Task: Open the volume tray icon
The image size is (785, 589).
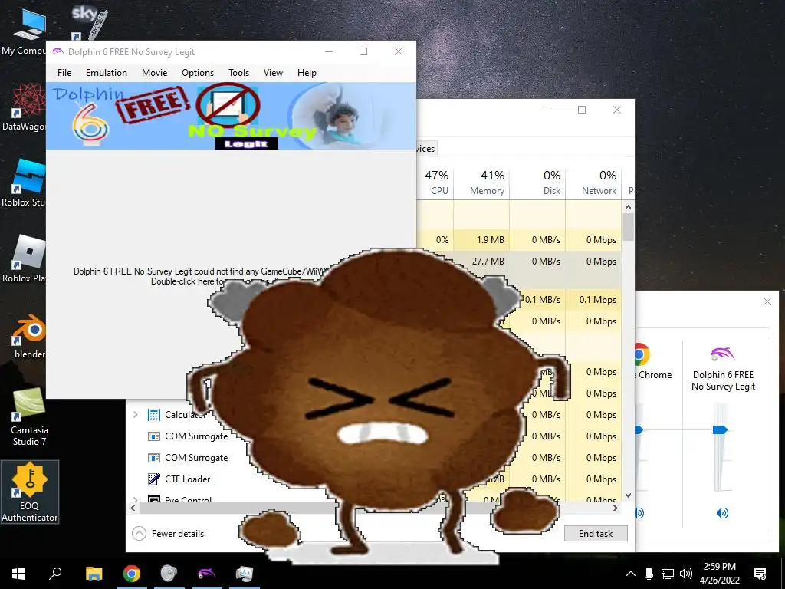Action: (686, 574)
